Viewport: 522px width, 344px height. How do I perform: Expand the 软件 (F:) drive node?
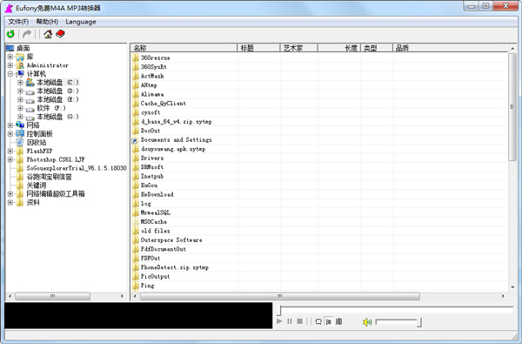point(20,108)
